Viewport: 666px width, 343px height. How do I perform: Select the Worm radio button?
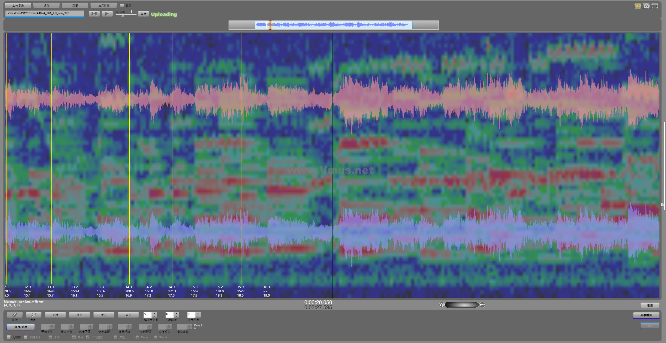[x=156, y=337]
